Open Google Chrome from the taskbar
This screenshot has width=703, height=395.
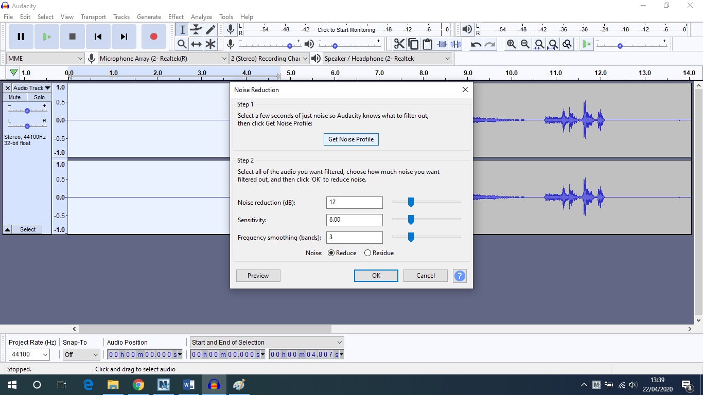click(138, 385)
